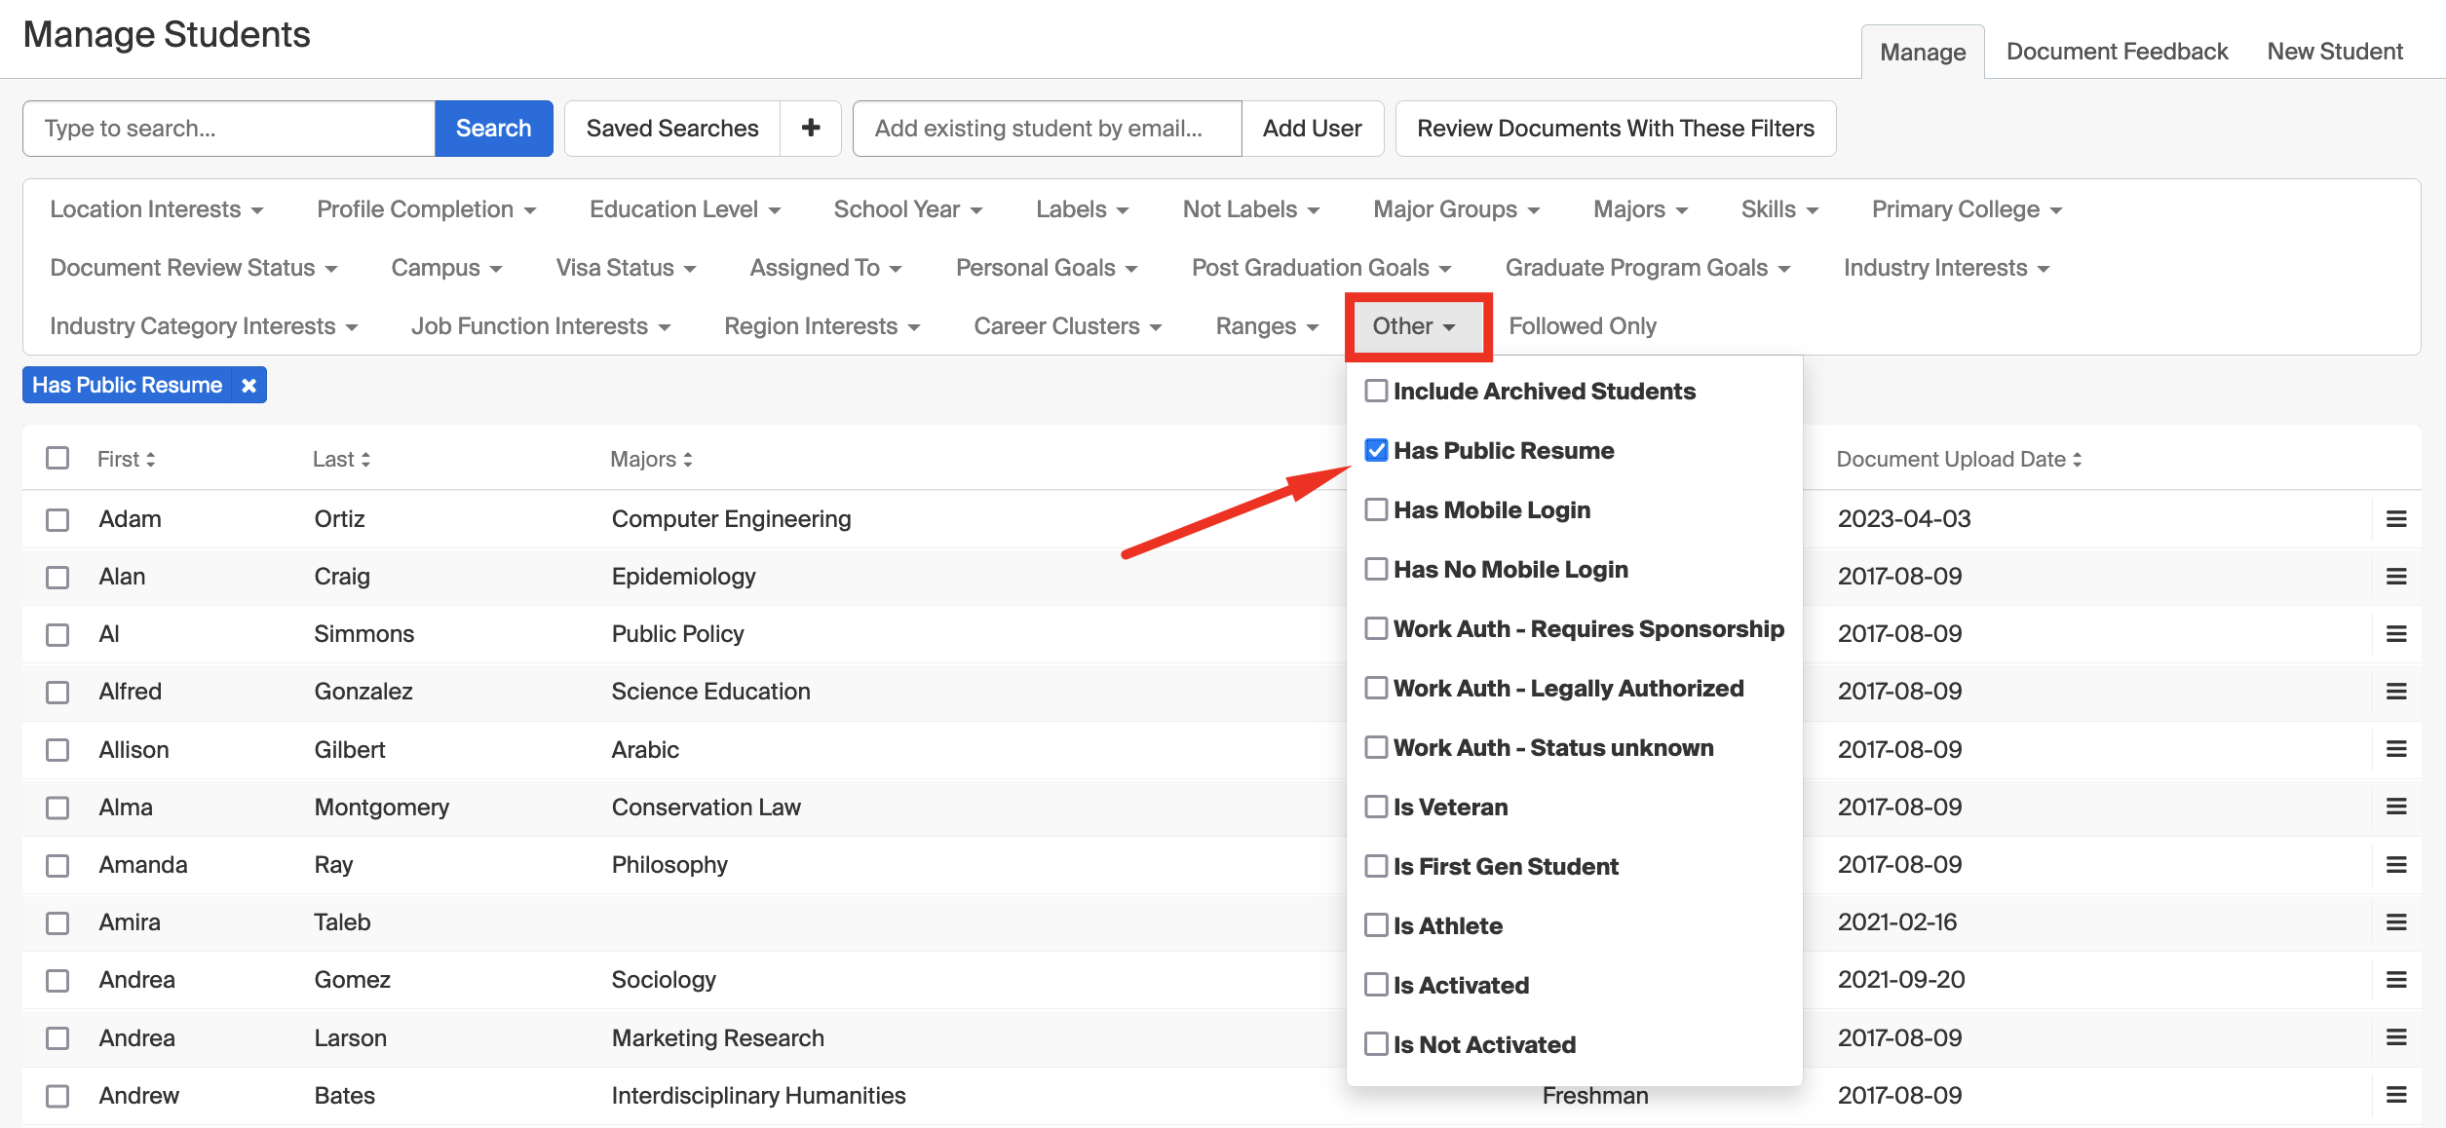Expand the Visa Status filter
Image resolution: width=2446 pixels, height=1128 pixels.
pyautogui.click(x=625, y=267)
